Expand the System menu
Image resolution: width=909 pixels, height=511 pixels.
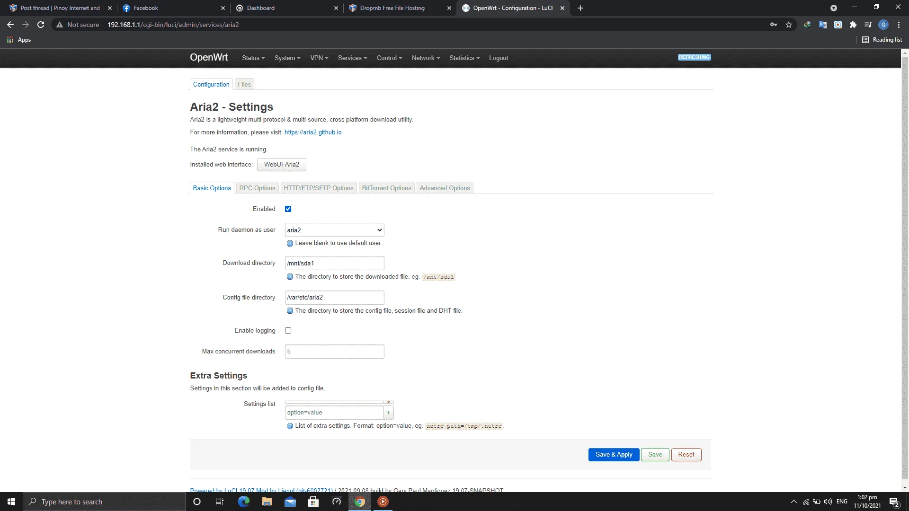(x=287, y=58)
